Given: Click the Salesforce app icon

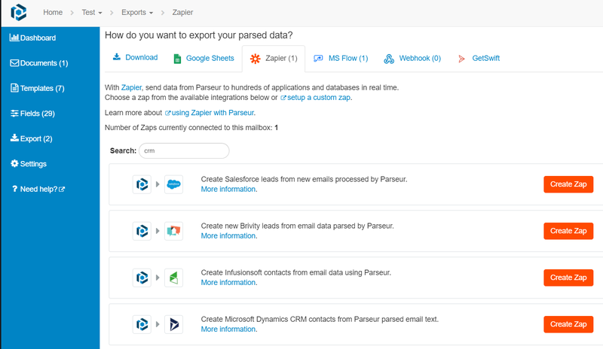Looking at the screenshot, I should point(173,184).
